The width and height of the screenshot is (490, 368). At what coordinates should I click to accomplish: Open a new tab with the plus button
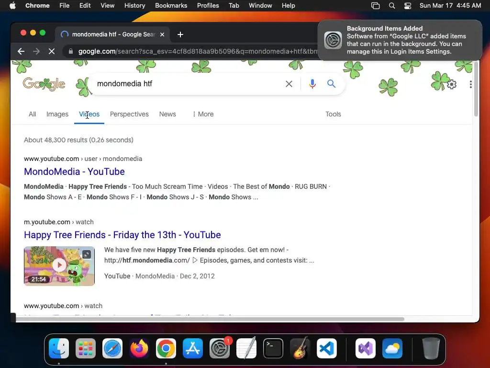tap(180, 34)
